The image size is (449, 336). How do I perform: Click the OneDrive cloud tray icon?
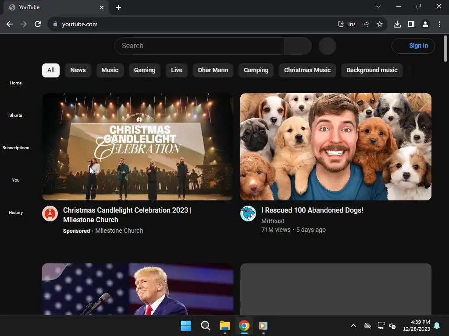(367, 325)
